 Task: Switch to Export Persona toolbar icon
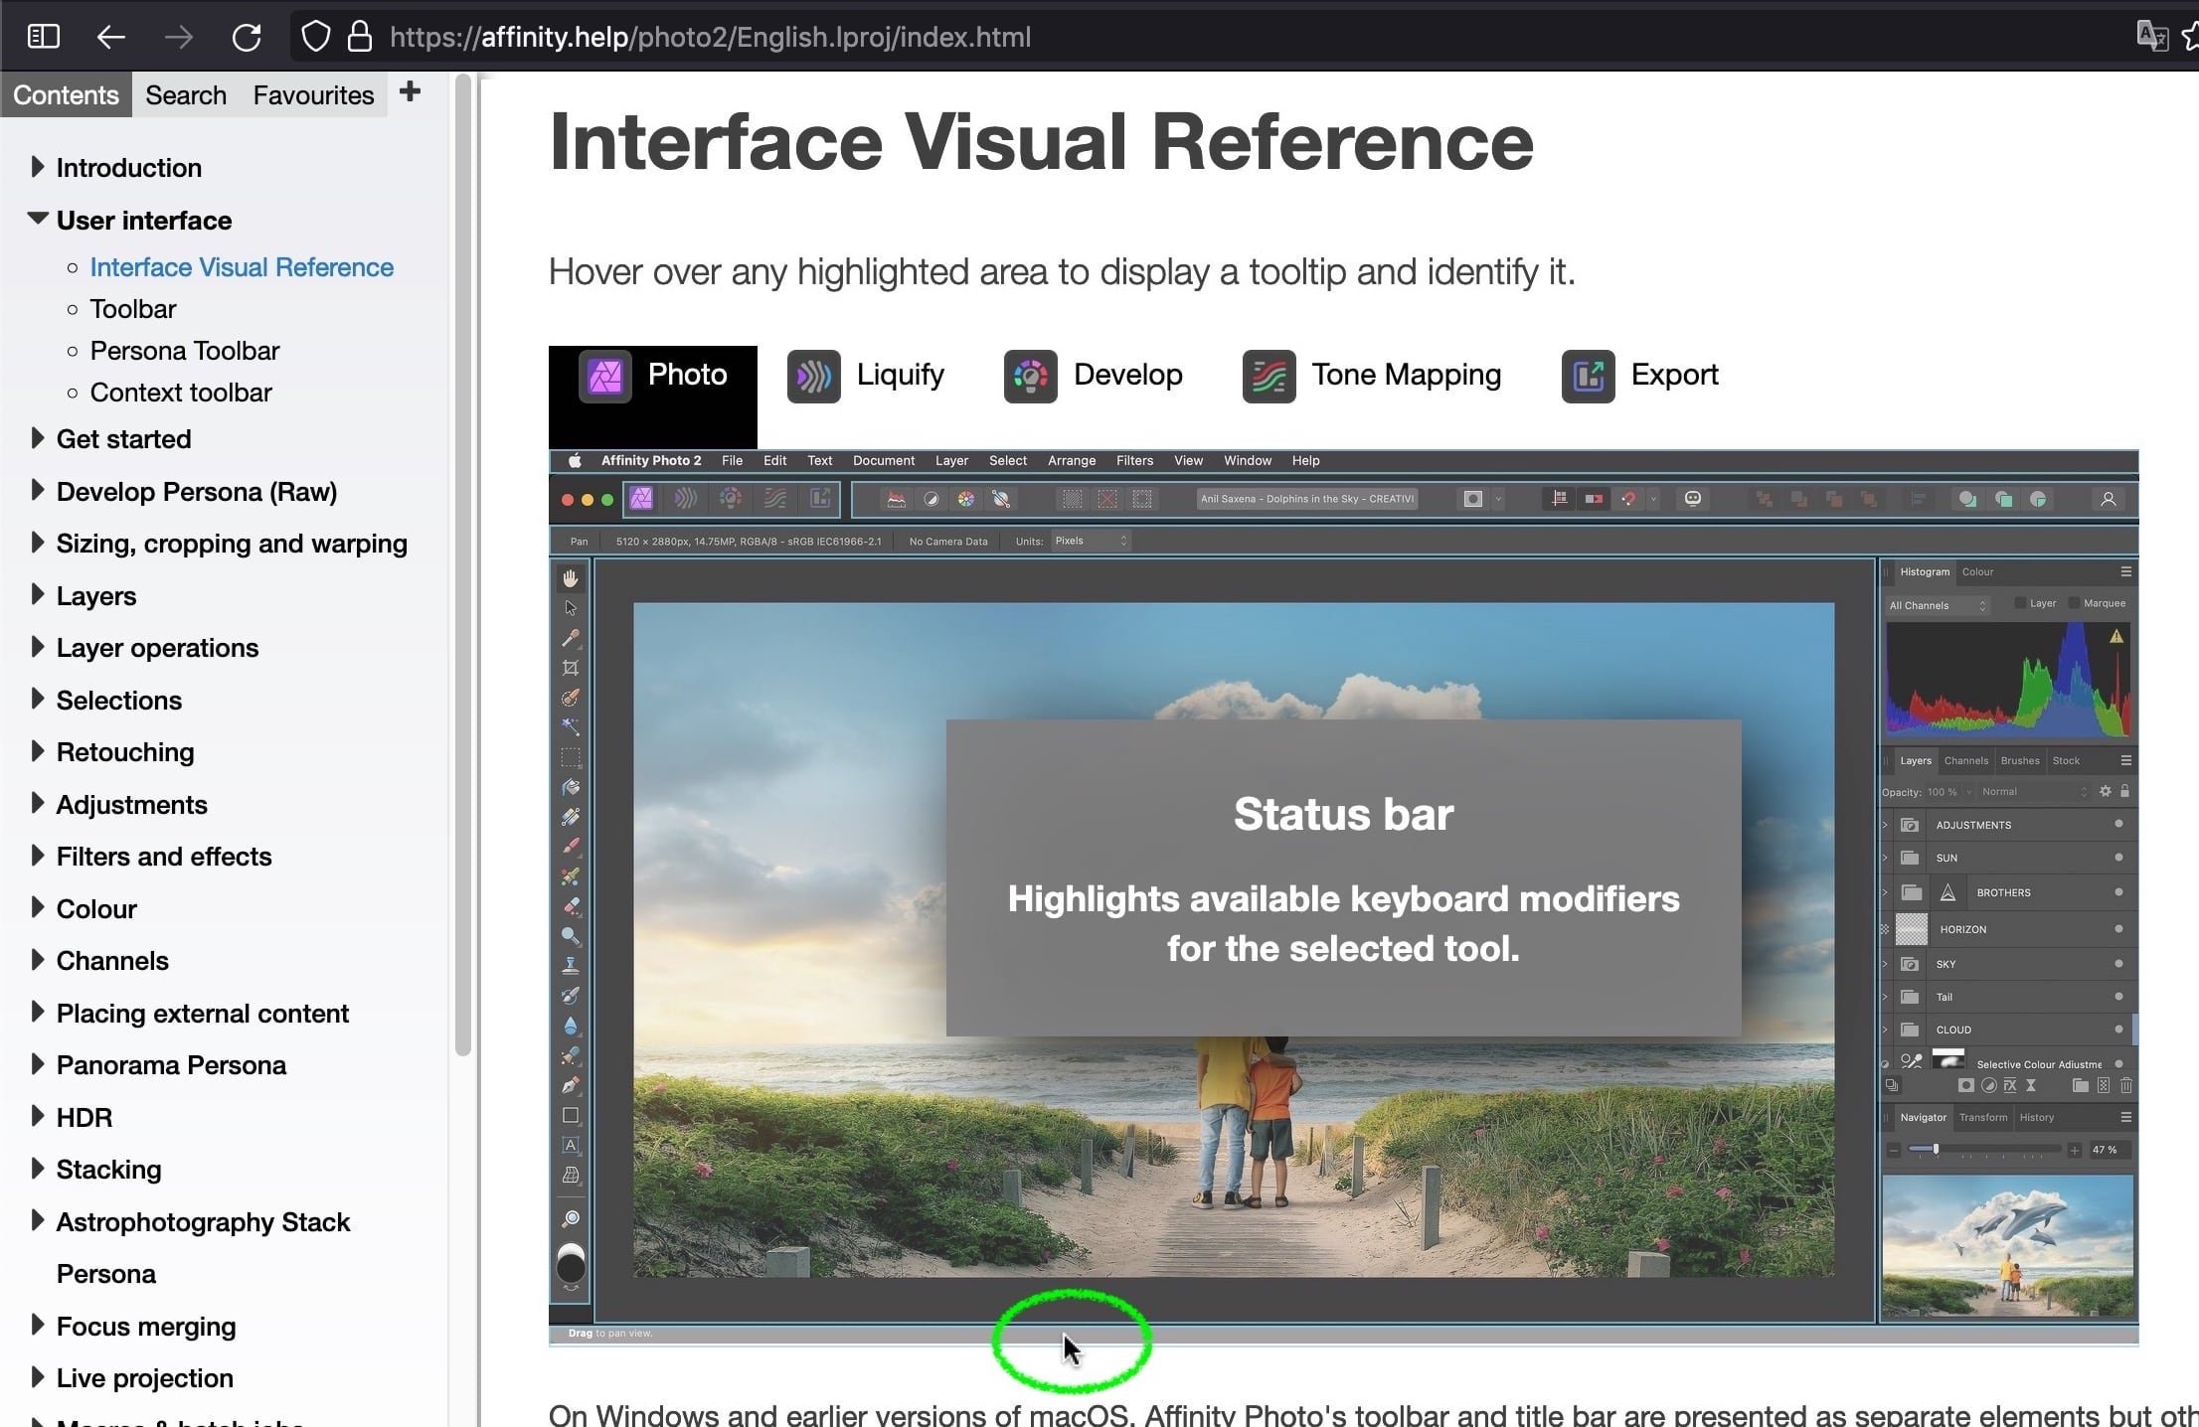point(820,499)
